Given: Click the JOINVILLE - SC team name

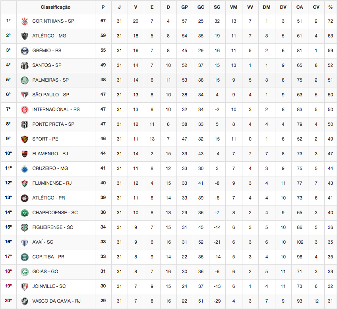Looking at the screenshot, I should (x=49, y=286).
